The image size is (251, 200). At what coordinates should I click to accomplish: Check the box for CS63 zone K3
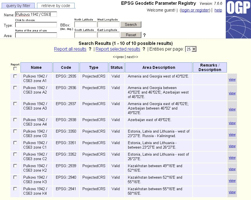15,177
